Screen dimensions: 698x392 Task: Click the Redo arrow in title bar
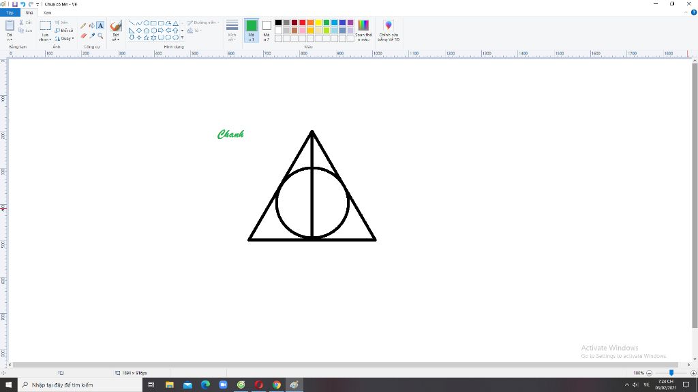[31, 4]
